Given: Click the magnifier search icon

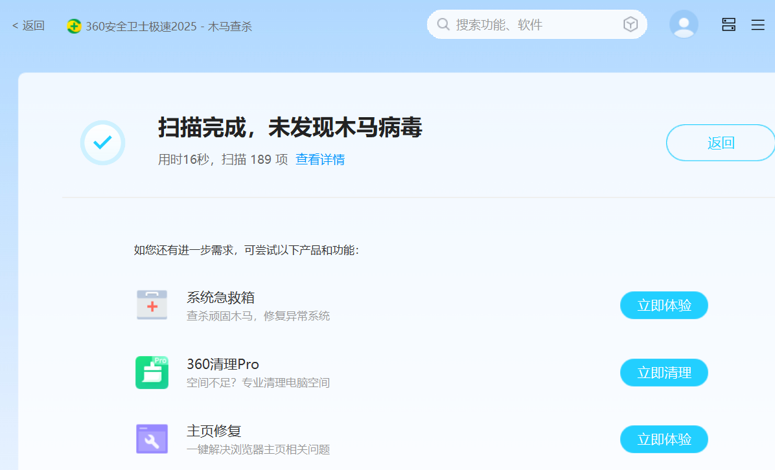Looking at the screenshot, I should [443, 25].
